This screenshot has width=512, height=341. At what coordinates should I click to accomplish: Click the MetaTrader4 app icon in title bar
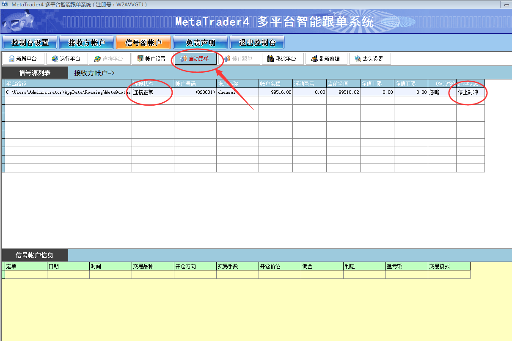pos(5,4)
